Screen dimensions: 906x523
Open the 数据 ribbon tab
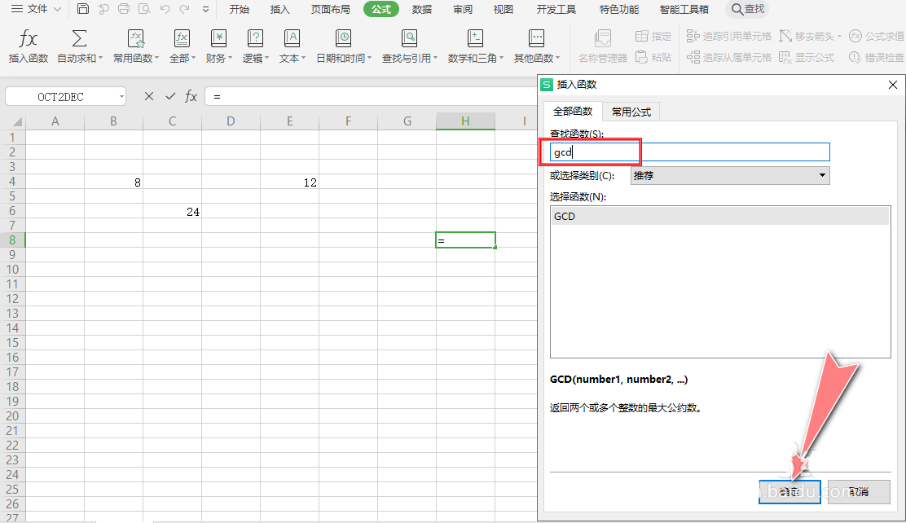(x=422, y=9)
